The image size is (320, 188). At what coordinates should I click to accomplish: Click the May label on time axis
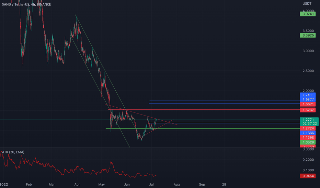click(101, 185)
